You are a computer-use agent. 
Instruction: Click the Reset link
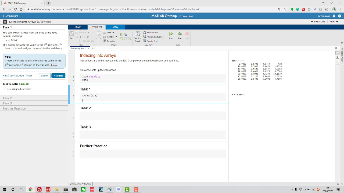pyautogui.click(x=29, y=76)
